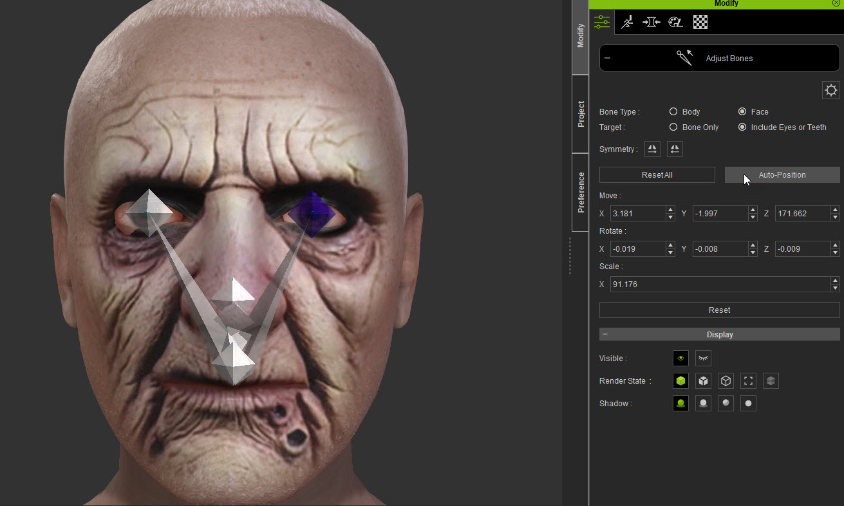Screen dimensions: 844x506
Task: Select the Body bone type
Action: (x=673, y=111)
